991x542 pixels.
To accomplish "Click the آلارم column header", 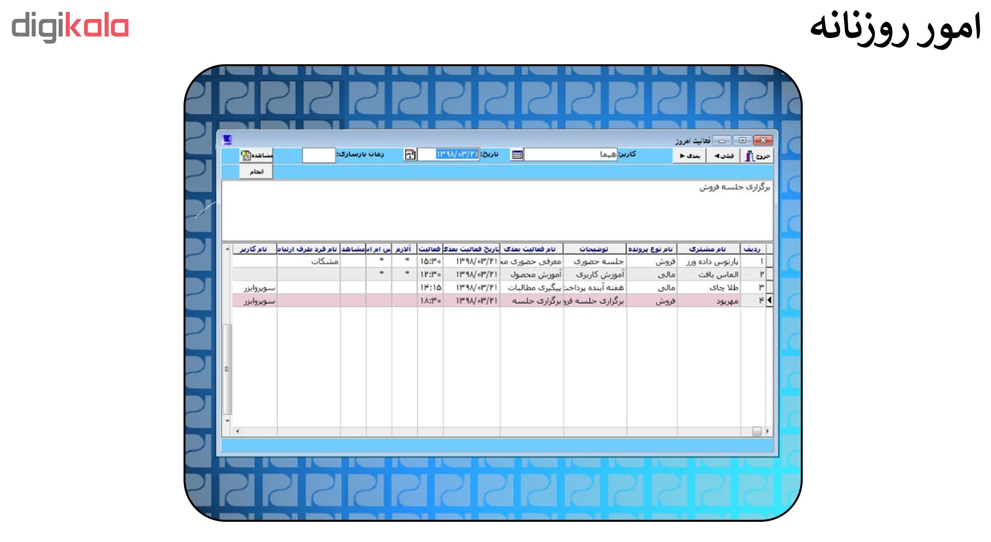I will click(404, 249).
